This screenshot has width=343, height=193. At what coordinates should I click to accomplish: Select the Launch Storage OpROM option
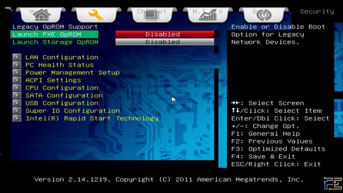55,42
